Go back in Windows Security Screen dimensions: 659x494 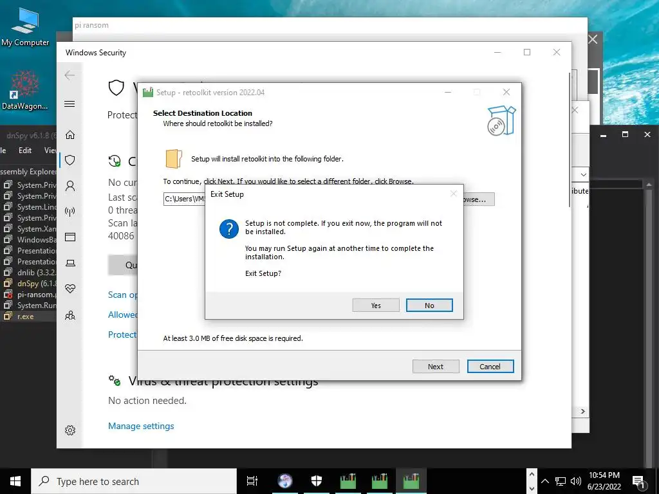coord(70,75)
